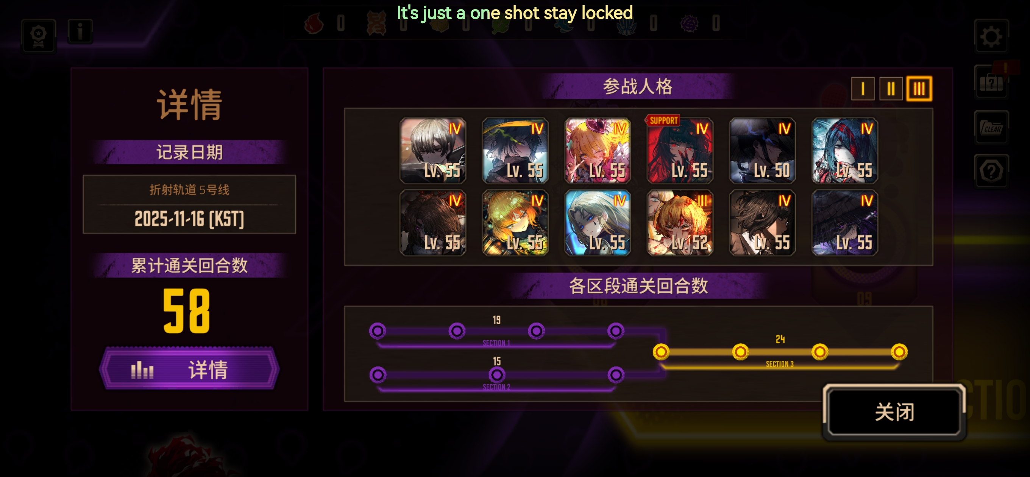This screenshot has width=1030, height=477.
Task: Select team tab III
Action: 919,88
